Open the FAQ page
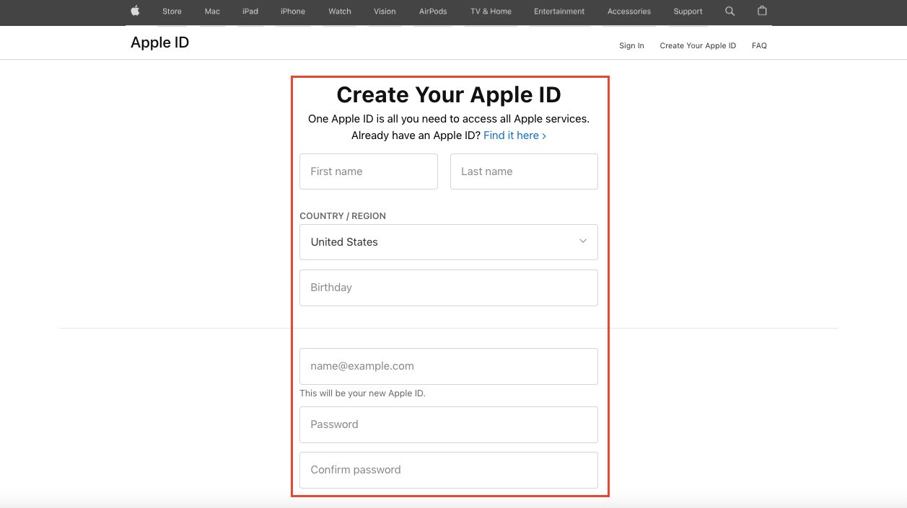The image size is (907, 508). [759, 45]
